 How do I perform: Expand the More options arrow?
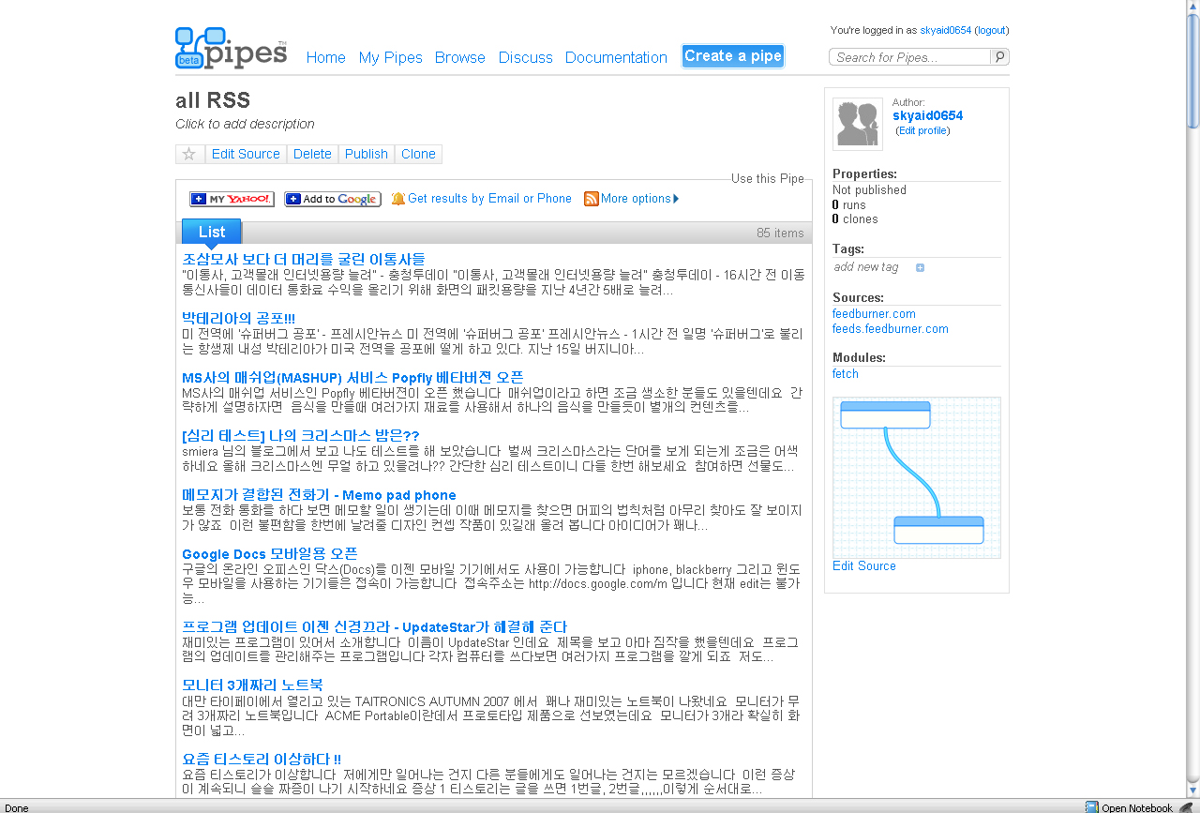click(x=676, y=199)
